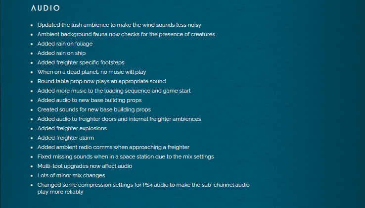The height and width of the screenshot is (208, 365).
Task: Click the lush ambience wind sounds line
Action: tap(119, 25)
